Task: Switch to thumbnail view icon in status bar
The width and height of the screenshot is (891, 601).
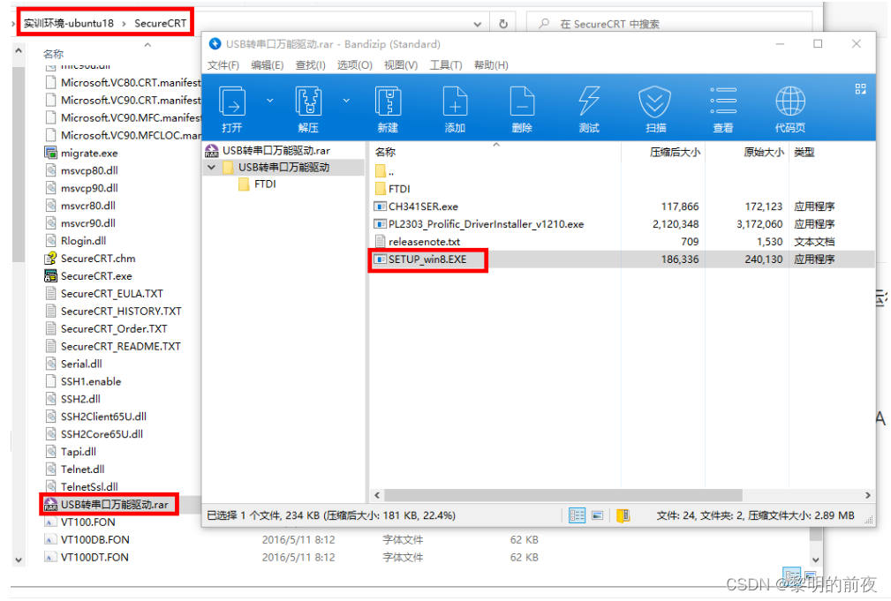Action: [x=597, y=515]
